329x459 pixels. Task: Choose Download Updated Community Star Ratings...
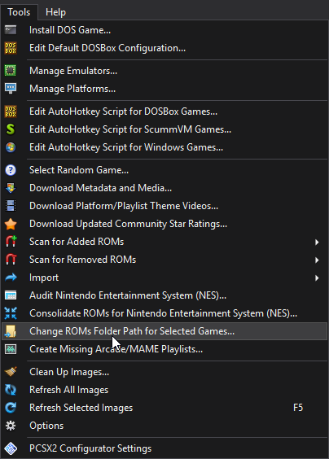pyautogui.click(x=164, y=224)
